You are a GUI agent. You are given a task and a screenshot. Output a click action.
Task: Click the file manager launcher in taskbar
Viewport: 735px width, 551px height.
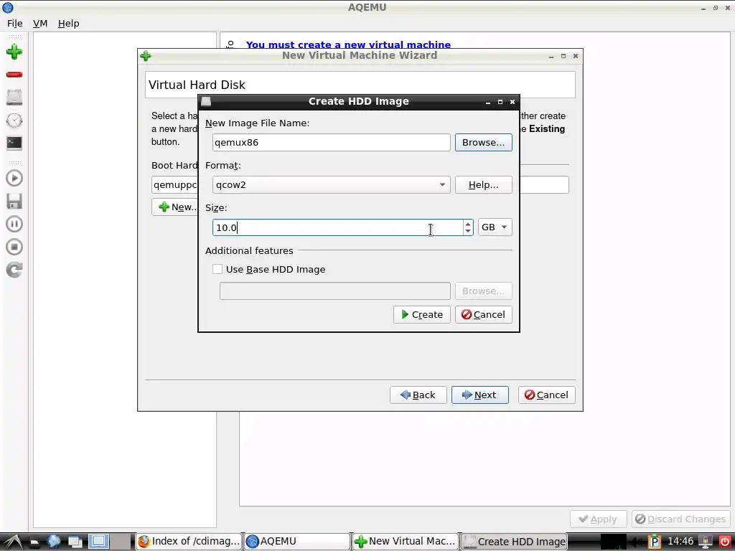coord(34,542)
